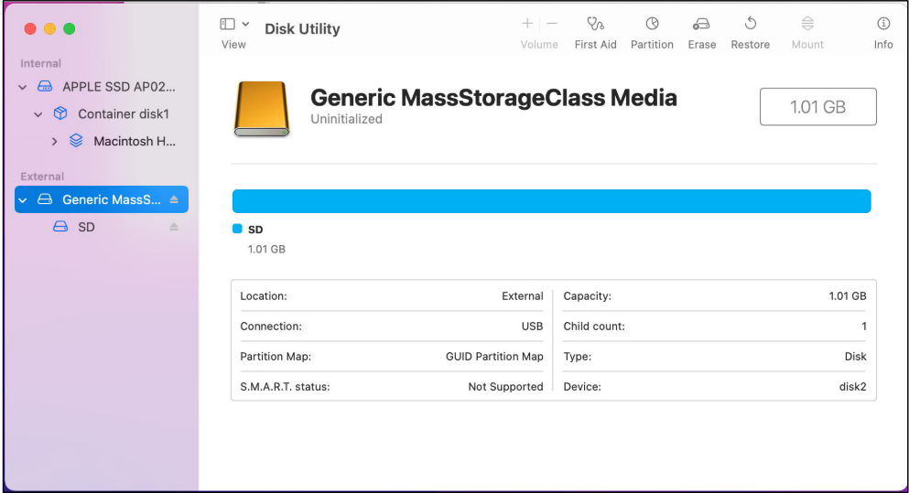Collapse the APPLE SSD disk tree
909x493 pixels.
point(23,88)
